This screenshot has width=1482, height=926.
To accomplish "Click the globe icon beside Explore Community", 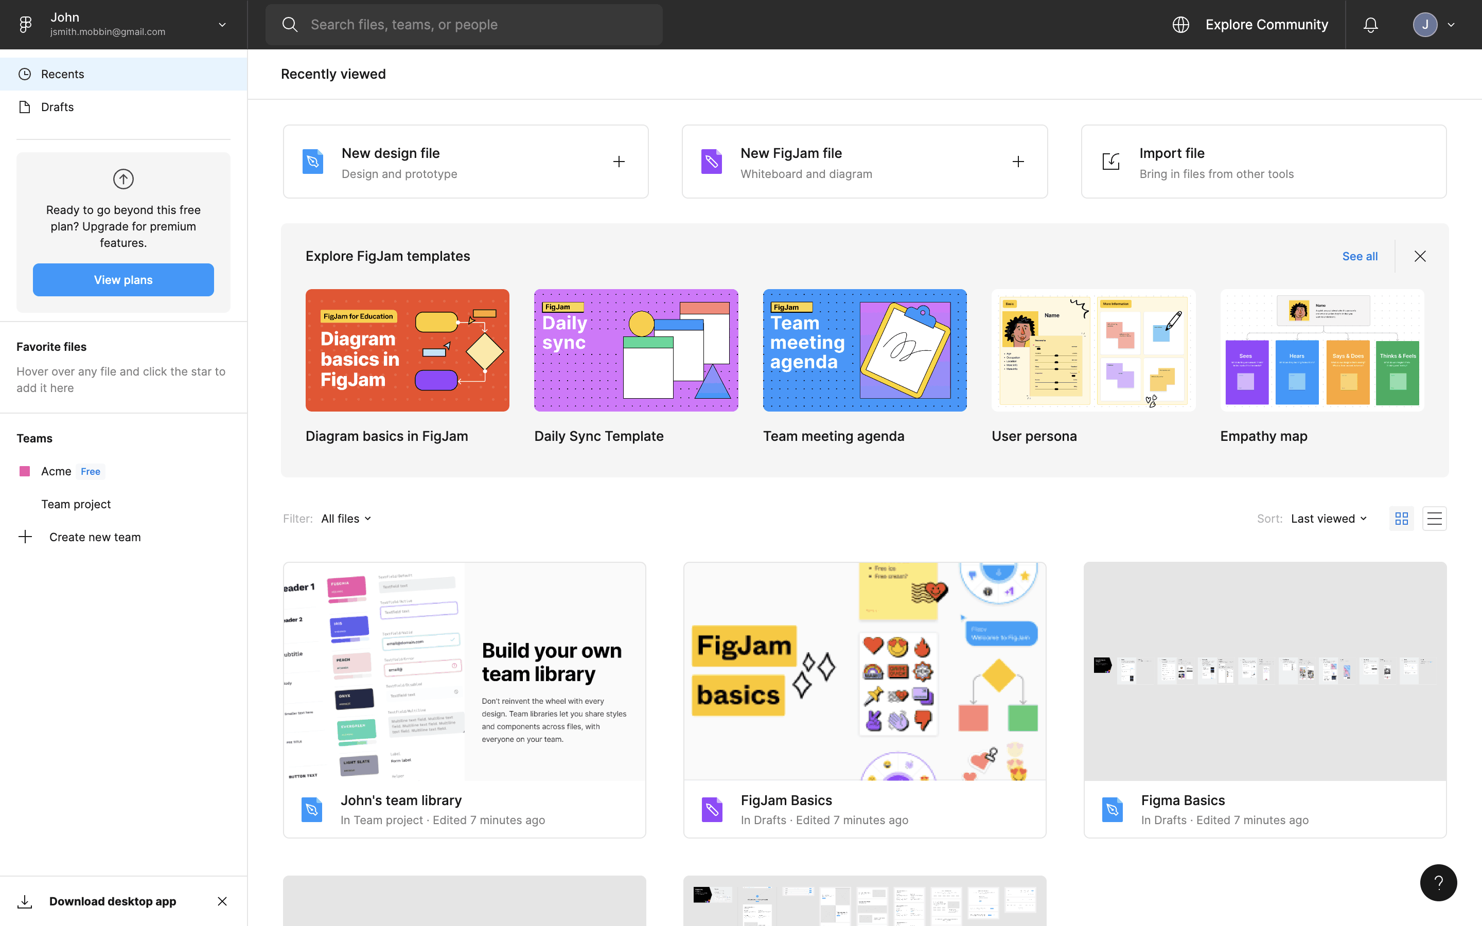I will (1180, 25).
